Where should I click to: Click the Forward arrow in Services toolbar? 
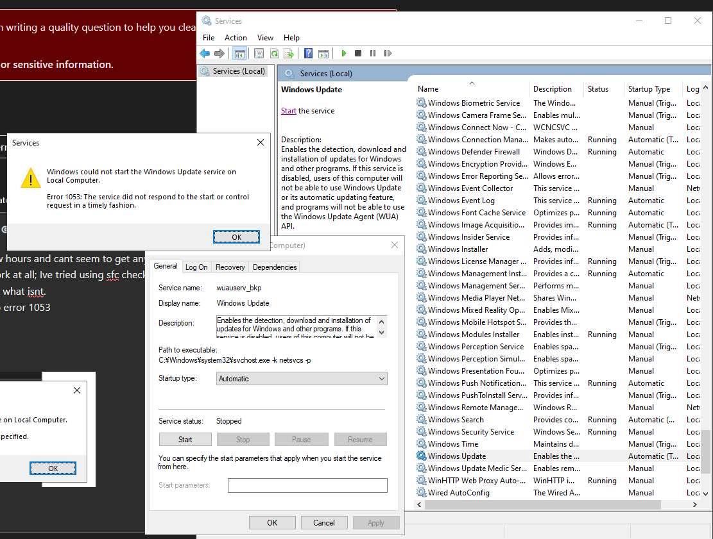click(x=219, y=54)
